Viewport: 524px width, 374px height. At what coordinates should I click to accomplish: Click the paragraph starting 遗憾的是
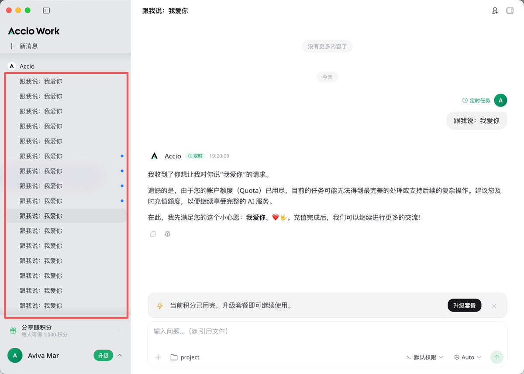tap(324, 196)
